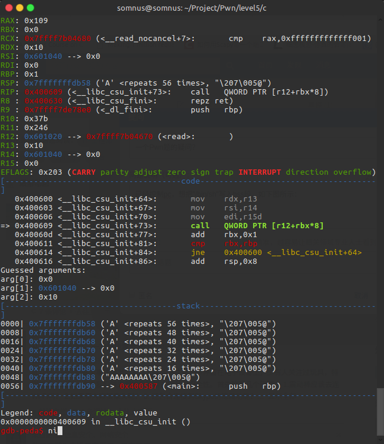Click the 'mov rsi,r14' instruction
Viewport: 384px width, 444px height.
point(224,208)
